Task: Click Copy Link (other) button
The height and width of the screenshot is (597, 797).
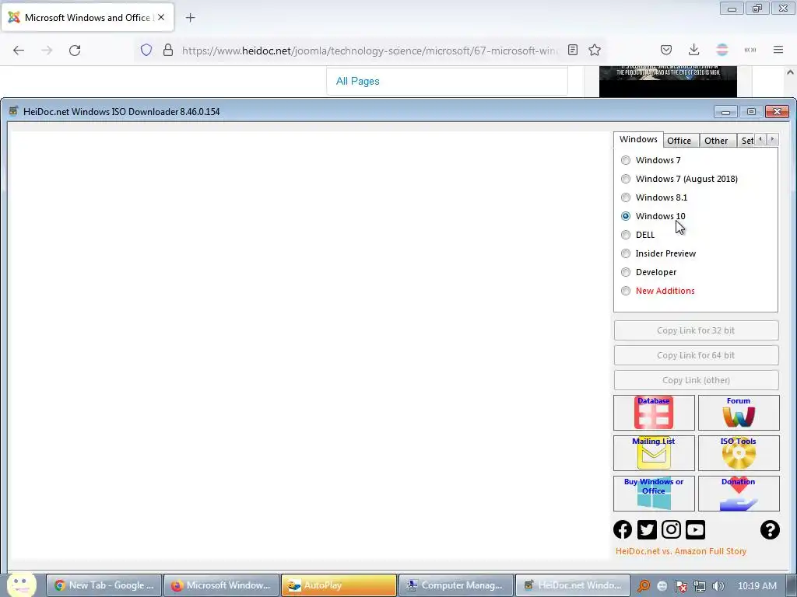Action: [696, 380]
